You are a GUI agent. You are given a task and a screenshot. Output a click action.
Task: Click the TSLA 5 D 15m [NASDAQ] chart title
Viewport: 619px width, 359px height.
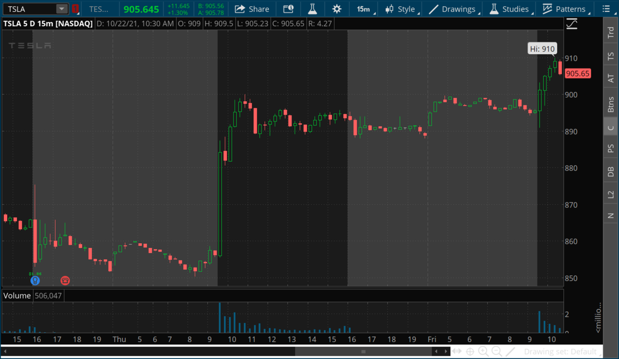pyautogui.click(x=48, y=23)
